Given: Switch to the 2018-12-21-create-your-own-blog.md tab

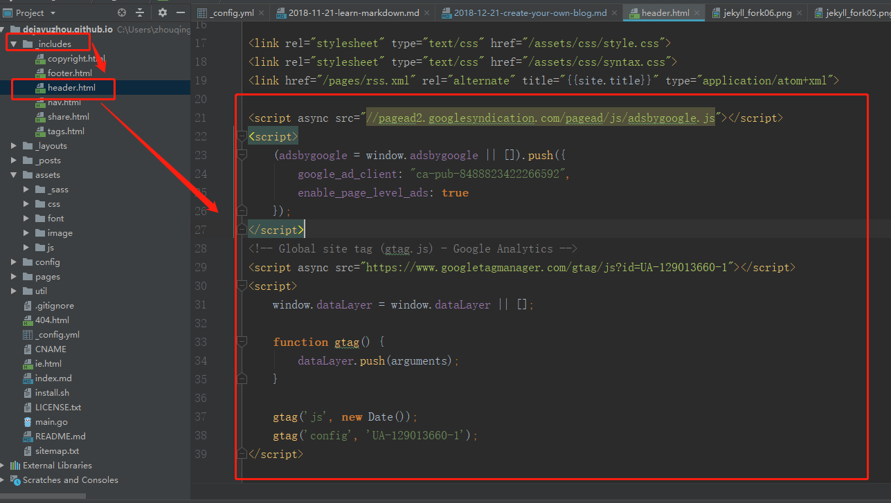Looking at the screenshot, I should pyautogui.click(x=530, y=12).
